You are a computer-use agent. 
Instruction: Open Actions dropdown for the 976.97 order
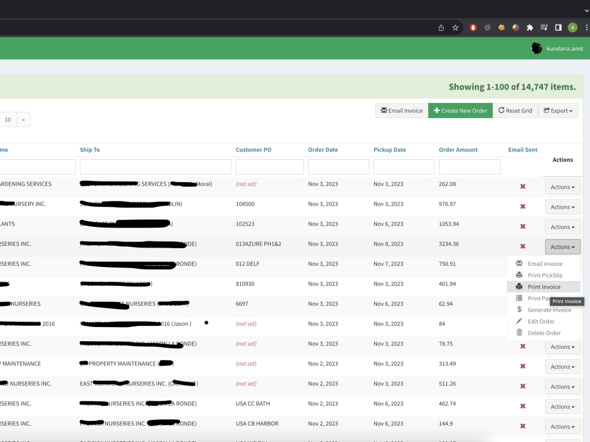point(562,207)
